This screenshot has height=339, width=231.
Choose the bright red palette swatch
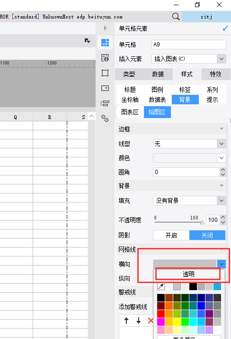(161, 314)
